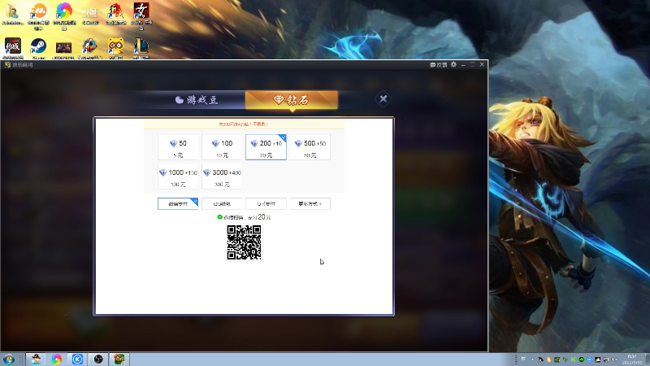
Task: Open the colorful pinwheel browser desktop shortcut
Action: (x=64, y=15)
